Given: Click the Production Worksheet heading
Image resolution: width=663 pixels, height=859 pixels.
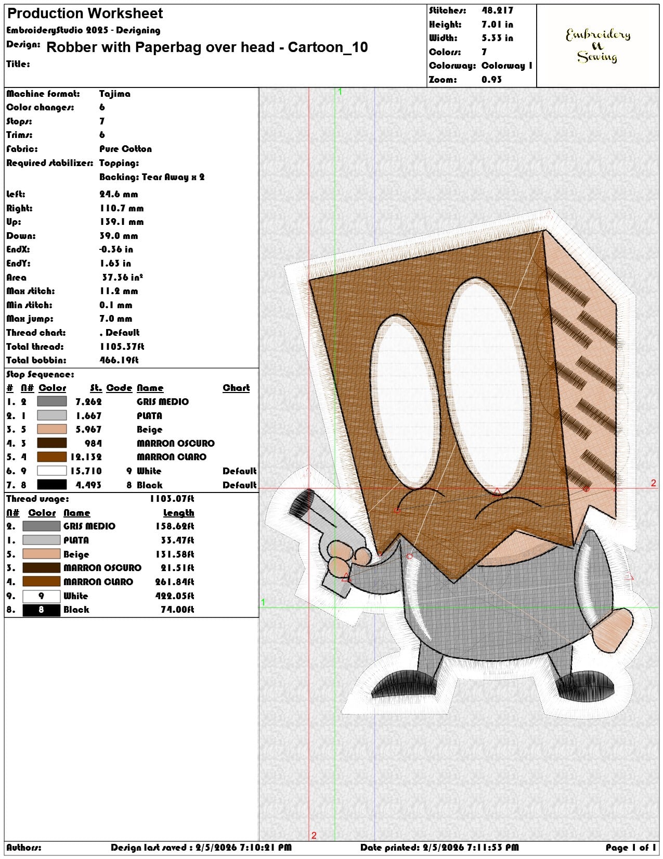Looking at the screenshot, I should coord(85,14).
